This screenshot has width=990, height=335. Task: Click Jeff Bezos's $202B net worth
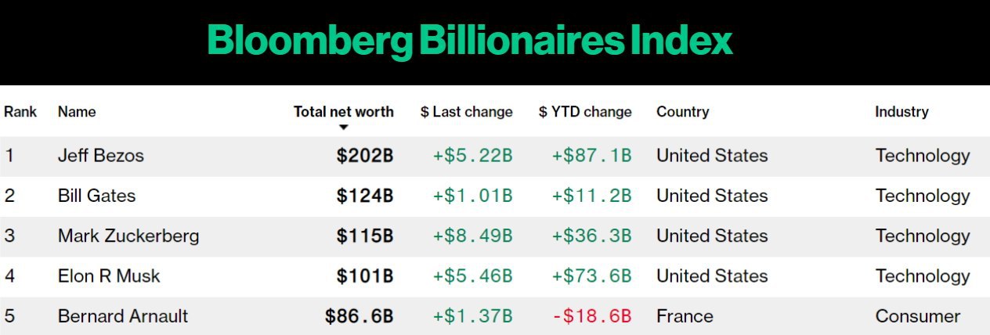[x=365, y=156]
